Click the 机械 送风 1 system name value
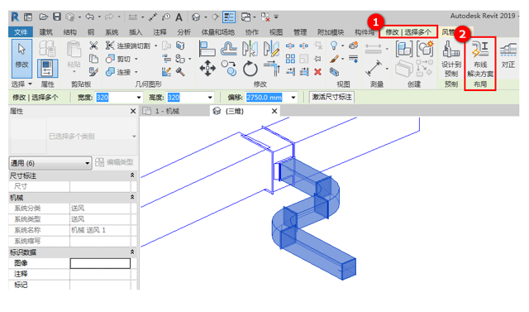Screen dimensions: 529x312 pos(88,230)
